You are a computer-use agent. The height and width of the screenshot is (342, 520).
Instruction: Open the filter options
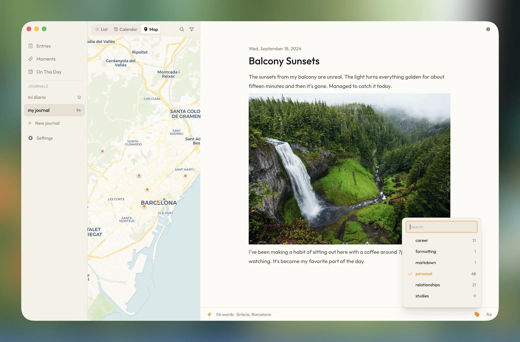[192, 29]
